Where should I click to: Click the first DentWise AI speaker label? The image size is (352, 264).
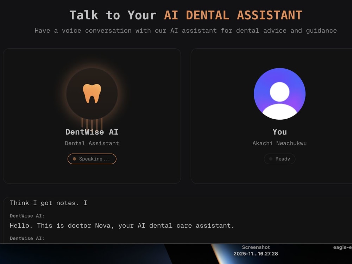click(x=27, y=216)
